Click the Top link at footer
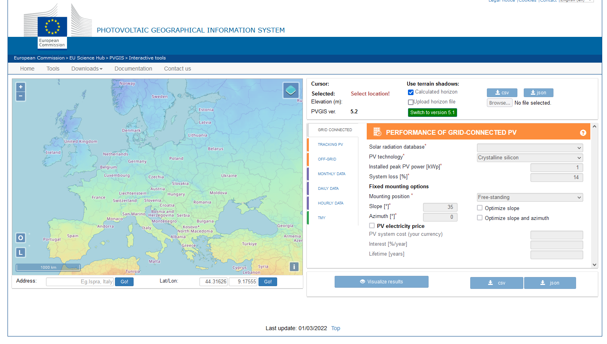This screenshot has height=344, width=607. pyautogui.click(x=336, y=328)
